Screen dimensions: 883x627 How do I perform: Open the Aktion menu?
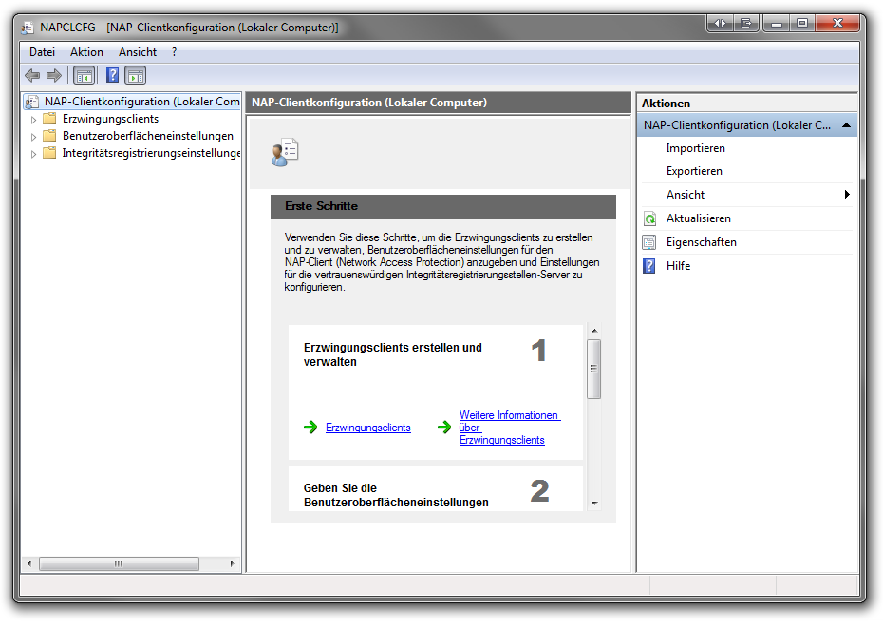click(86, 52)
